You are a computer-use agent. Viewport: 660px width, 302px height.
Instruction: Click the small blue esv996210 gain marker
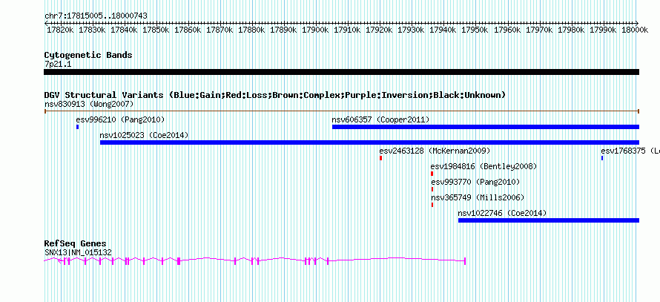(77, 127)
